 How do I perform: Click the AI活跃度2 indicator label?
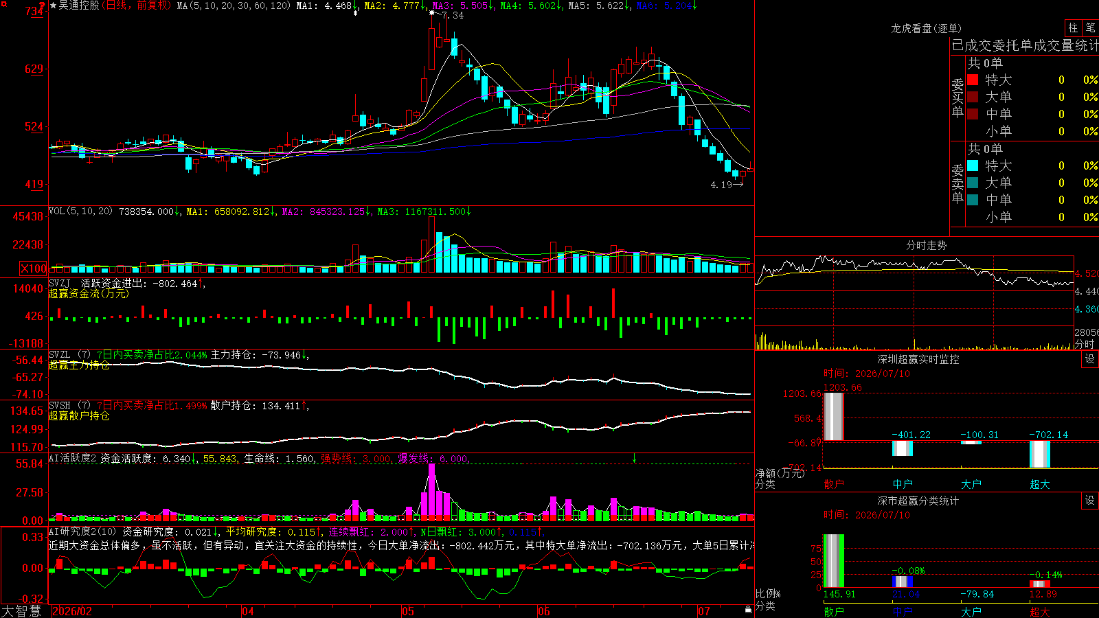(x=73, y=458)
